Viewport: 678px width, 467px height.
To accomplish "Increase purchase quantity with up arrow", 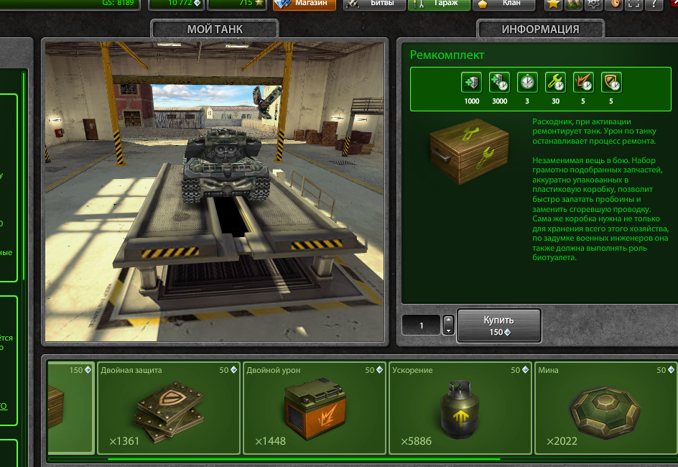I will point(448,320).
